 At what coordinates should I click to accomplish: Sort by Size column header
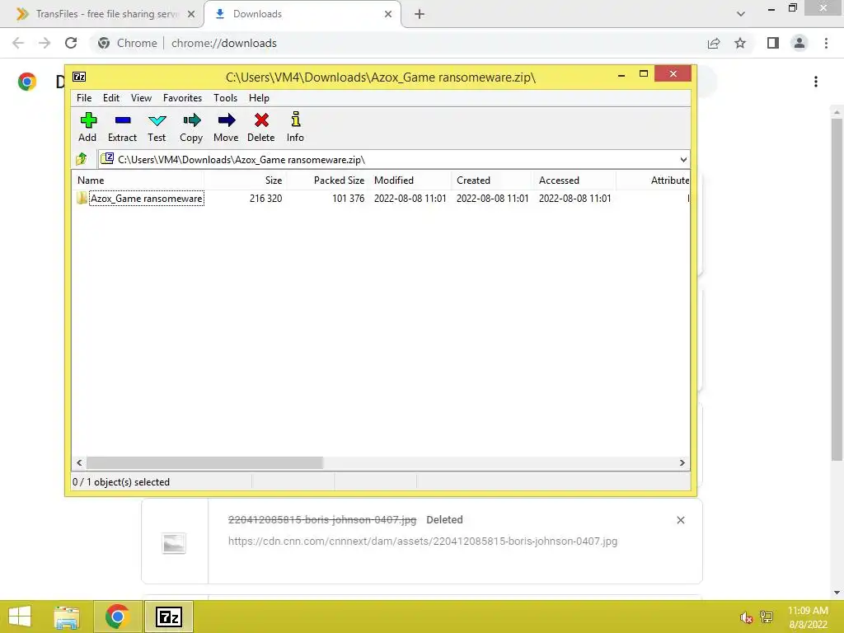tap(245, 181)
